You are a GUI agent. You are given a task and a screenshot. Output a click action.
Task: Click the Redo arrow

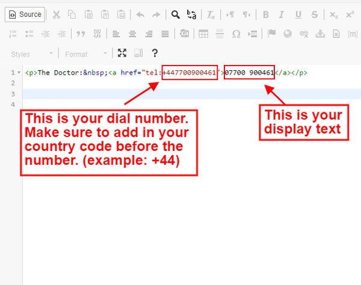pos(156,14)
